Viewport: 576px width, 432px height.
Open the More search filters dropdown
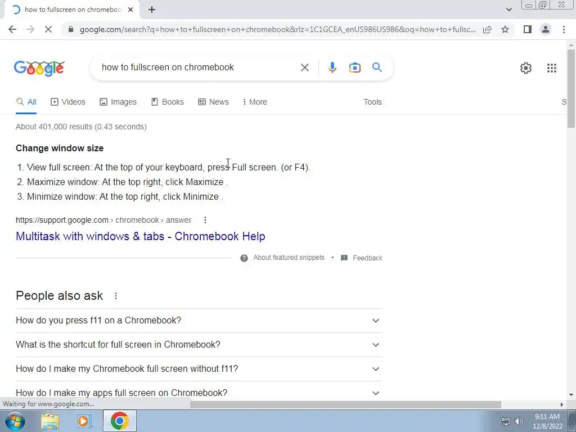click(255, 102)
